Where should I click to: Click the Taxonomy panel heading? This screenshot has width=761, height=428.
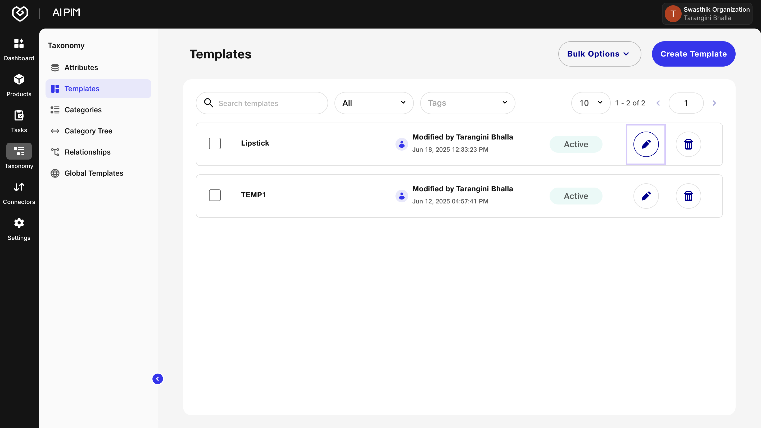click(66, 46)
